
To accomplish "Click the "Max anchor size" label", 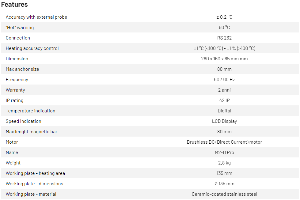I will (22, 69).
